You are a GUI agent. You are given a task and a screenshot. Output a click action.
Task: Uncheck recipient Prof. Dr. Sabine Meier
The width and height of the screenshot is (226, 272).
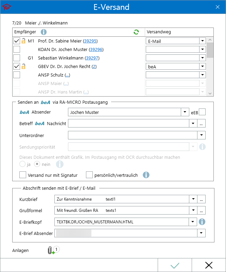(17, 41)
